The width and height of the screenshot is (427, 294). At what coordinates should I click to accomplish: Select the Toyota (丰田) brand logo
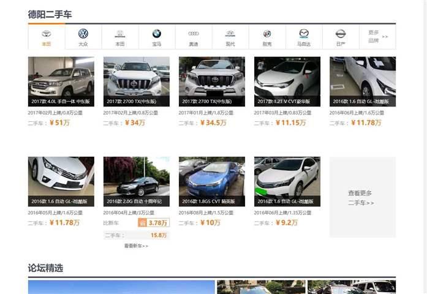point(47,34)
